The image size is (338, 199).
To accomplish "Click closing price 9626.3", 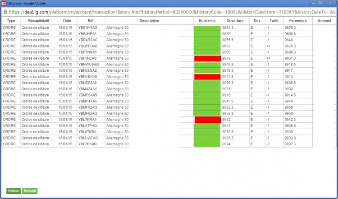I will [x=290, y=46].
